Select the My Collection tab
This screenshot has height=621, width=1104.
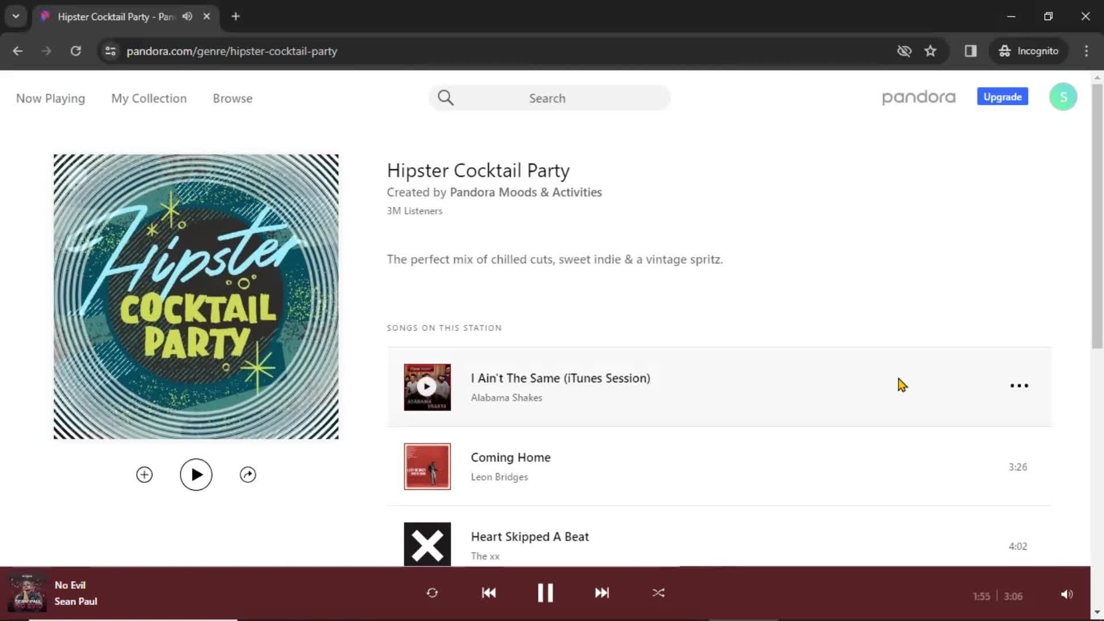[x=149, y=98]
